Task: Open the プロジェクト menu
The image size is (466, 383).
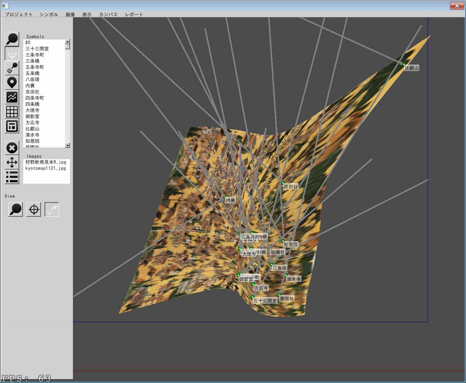Action: click(x=19, y=14)
